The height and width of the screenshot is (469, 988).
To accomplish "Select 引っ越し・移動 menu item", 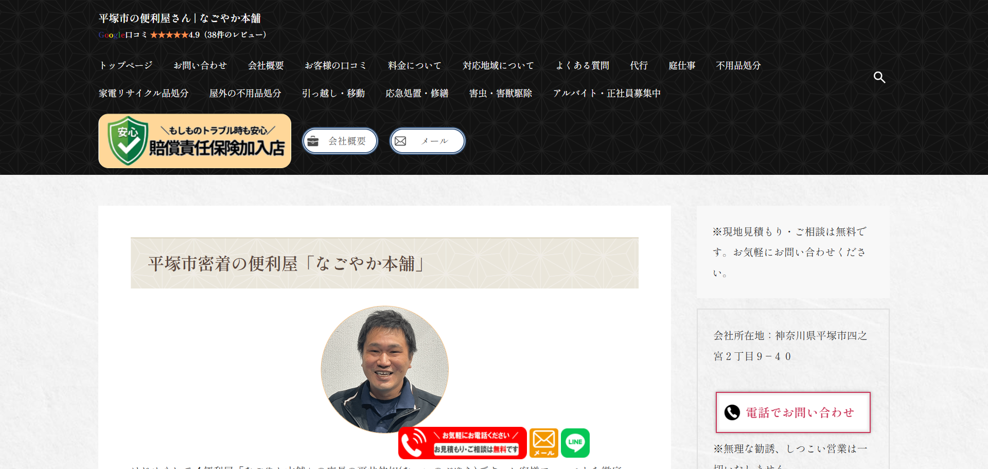I will [333, 93].
